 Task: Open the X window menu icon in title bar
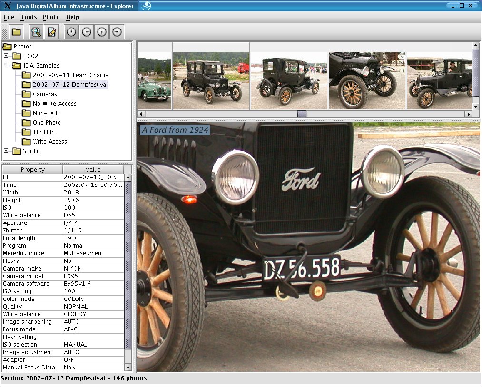click(x=8, y=6)
